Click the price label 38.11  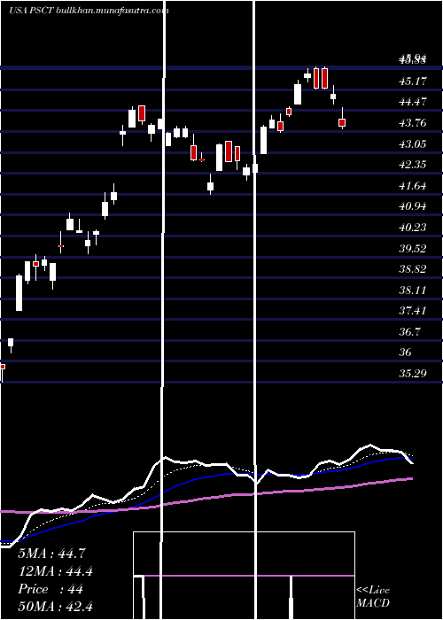click(x=413, y=291)
